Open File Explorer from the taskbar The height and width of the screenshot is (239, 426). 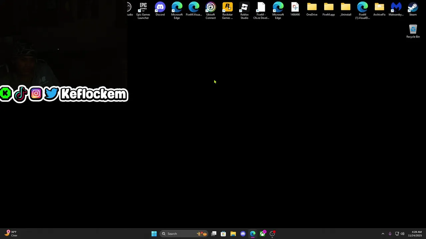233,234
